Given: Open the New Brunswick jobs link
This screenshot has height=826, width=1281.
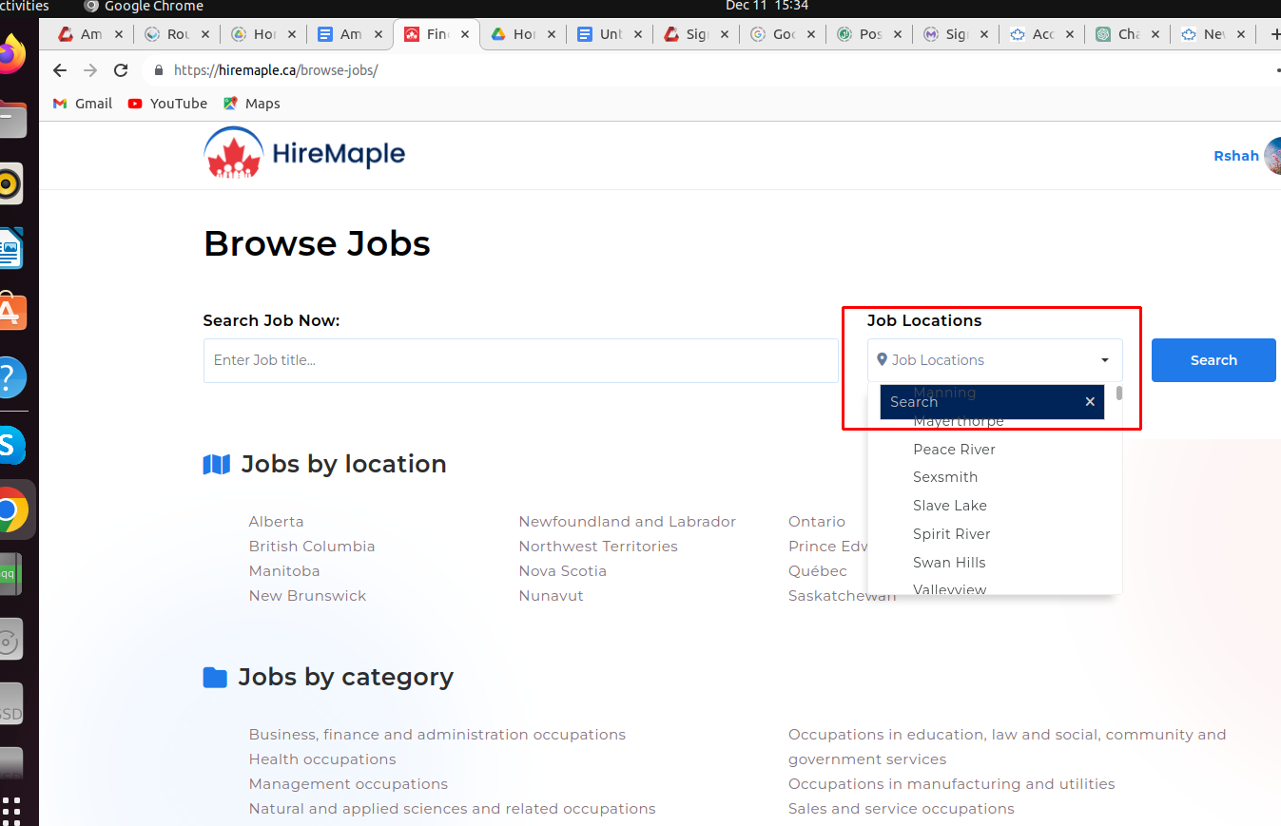Looking at the screenshot, I should pyautogui.click(x=307, y=596).
